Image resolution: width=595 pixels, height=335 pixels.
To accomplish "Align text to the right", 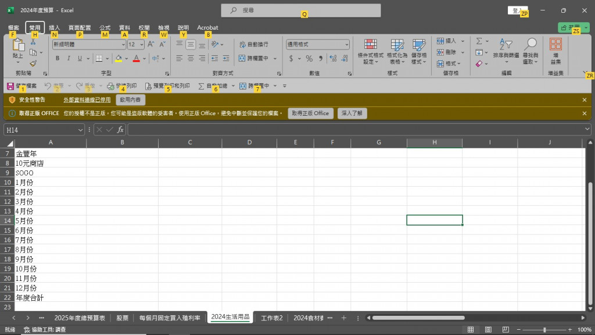I will [x=202, y=58].
